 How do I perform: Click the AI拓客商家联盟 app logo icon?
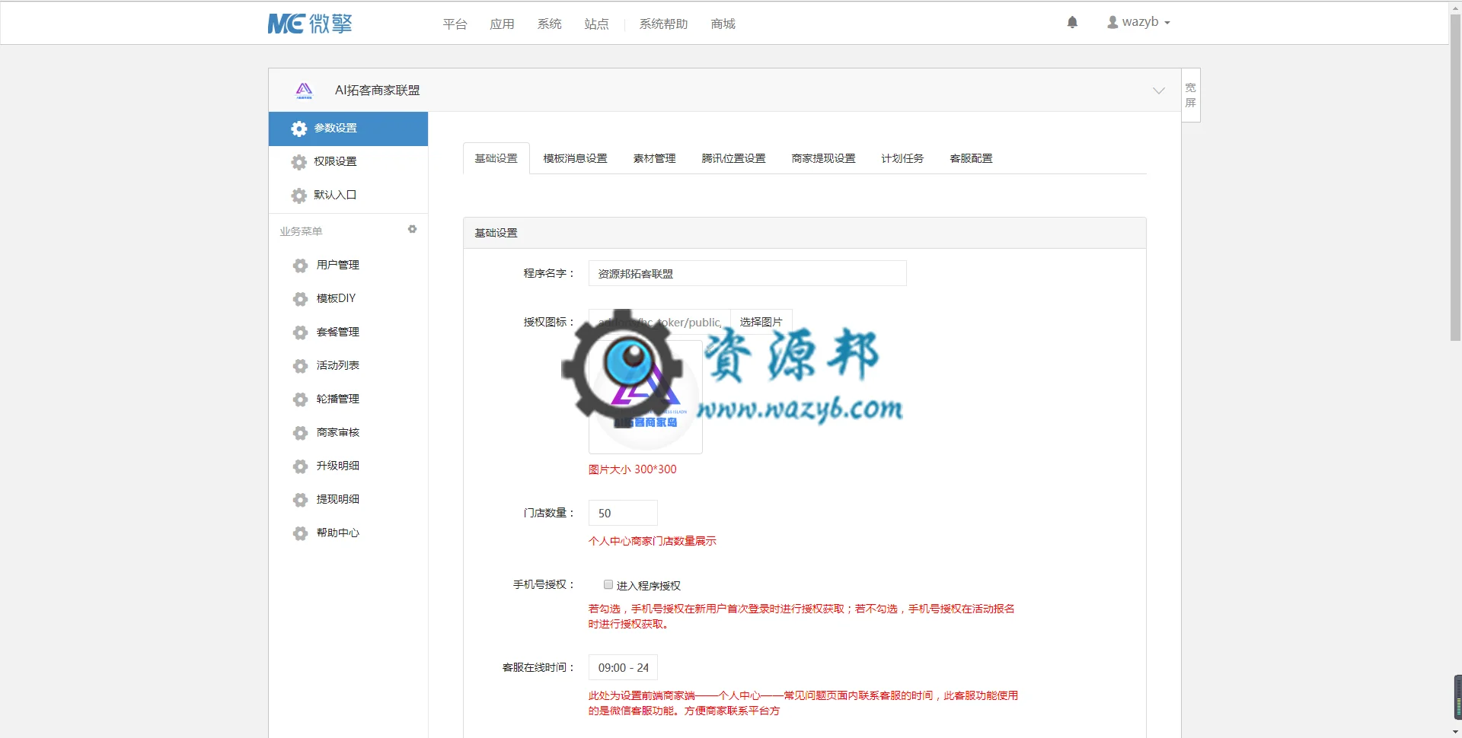pos(304,91)
